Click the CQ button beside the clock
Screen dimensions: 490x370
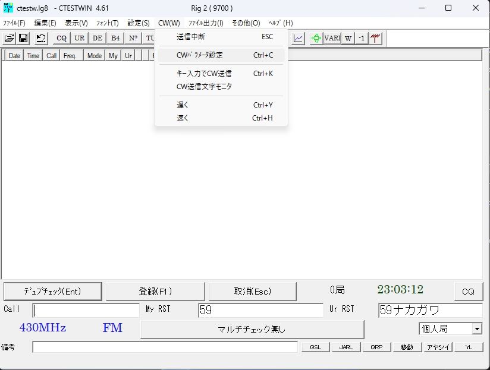pyautogui.click(x=468, y=292)
